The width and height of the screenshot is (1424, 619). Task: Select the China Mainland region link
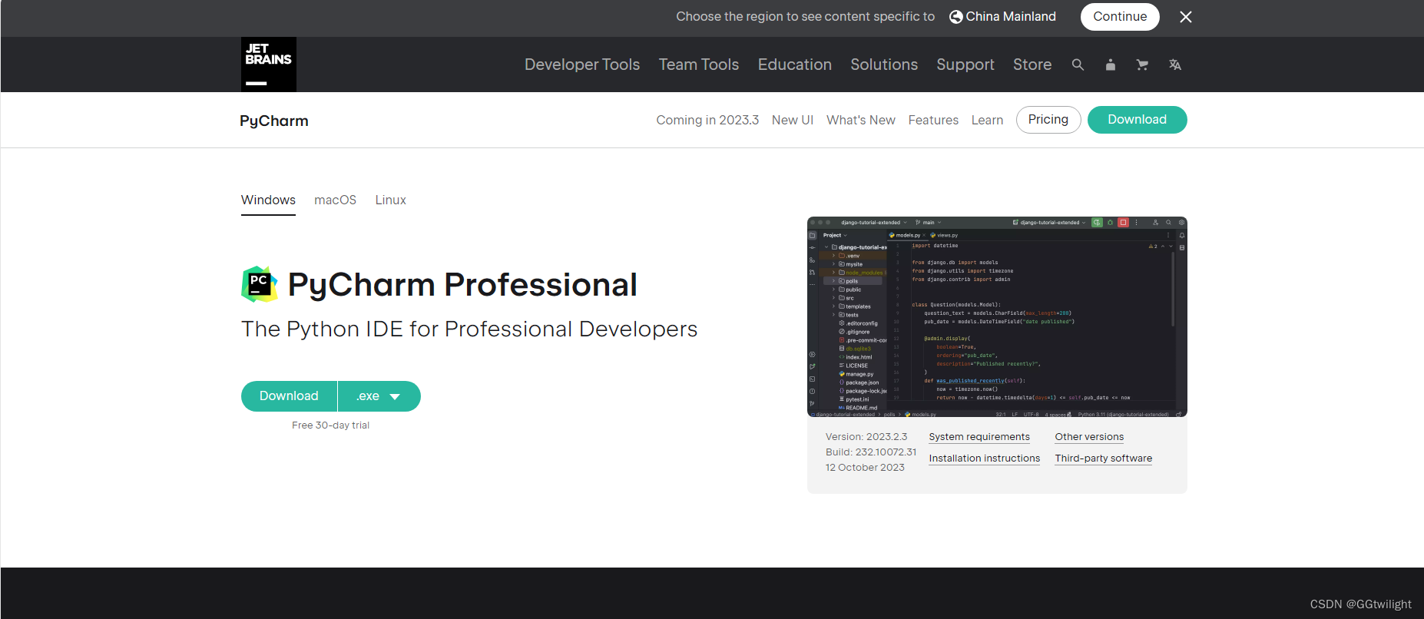pyautogui.click(x=1011, y=17)
